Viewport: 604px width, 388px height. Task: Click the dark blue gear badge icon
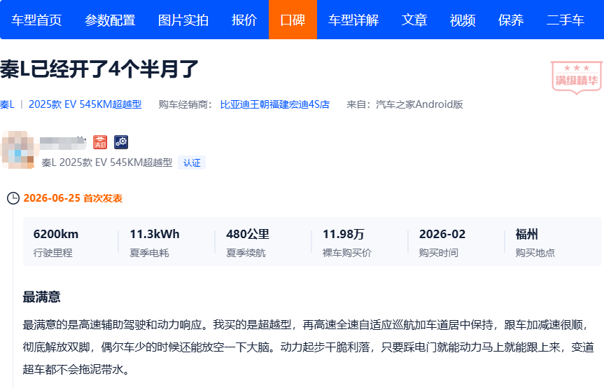121,142
